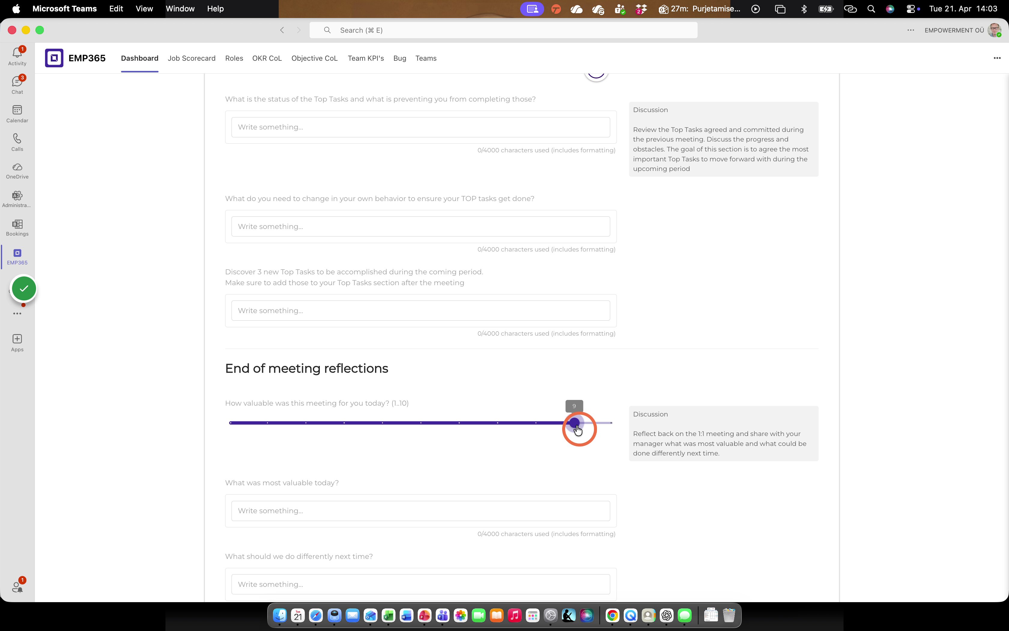The height and width of the screenshot is (631, 1009).
Task: Set the meeting value slider to maximum end
Action: pos(611,423)
